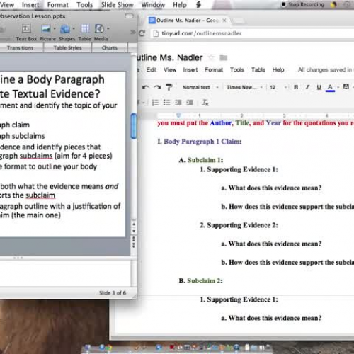
Task: Open the Insert menu in Google Docs
Action: 190,69
